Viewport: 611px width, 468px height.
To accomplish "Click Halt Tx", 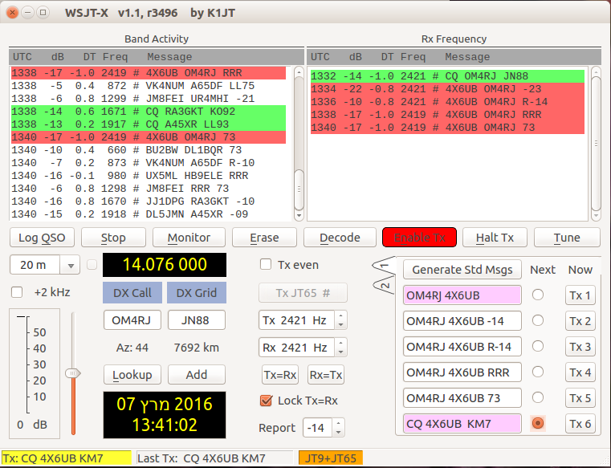I will click(495, 238).
